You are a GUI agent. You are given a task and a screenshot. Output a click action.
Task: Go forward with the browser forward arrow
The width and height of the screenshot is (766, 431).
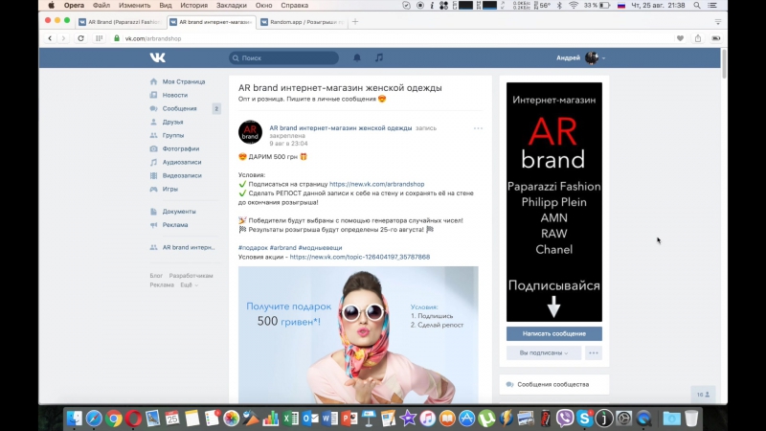(63, 38)
